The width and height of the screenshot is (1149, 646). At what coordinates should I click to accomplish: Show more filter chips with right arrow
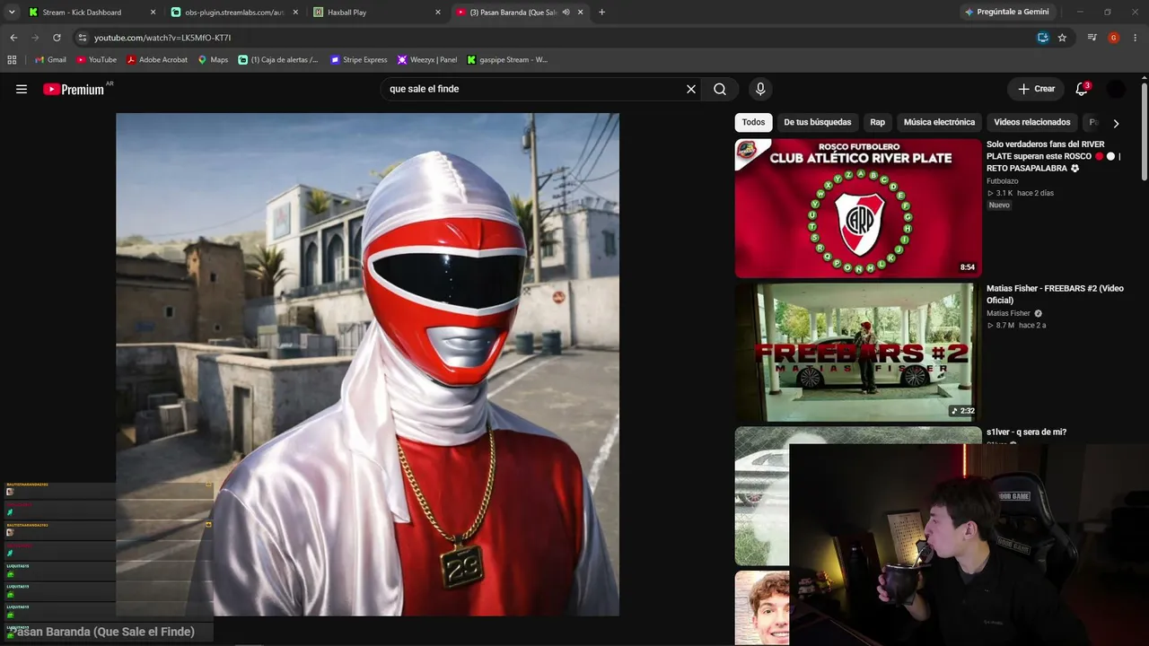(x=1116, y=123)
